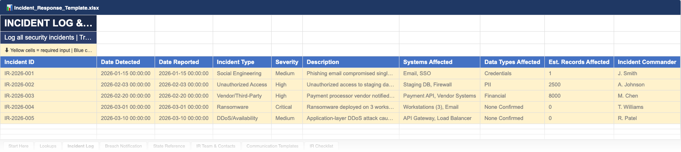Image resolution: width=681 pixels, height=152 pixels.
Task: Click cell IR-2026-004
Action: point(48,107)
